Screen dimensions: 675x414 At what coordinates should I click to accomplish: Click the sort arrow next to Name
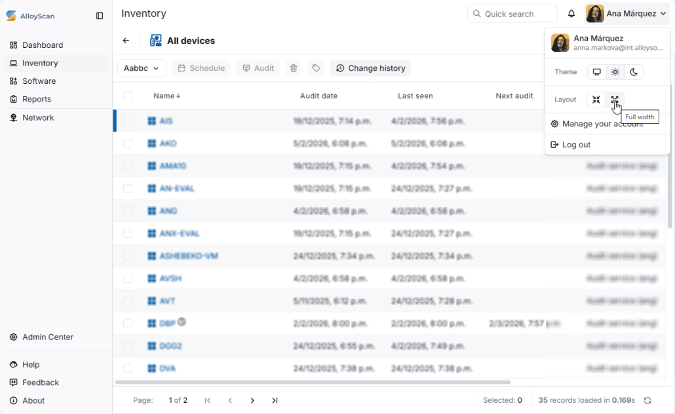[178, 96]
